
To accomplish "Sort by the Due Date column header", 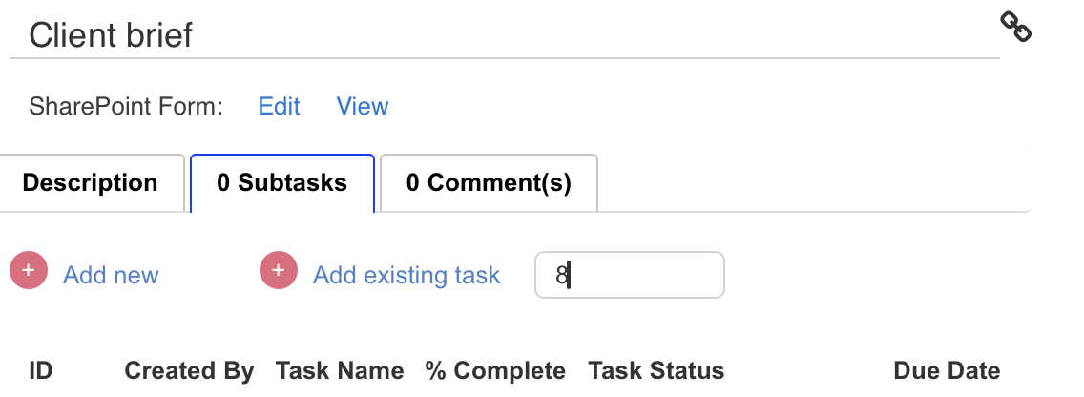I will [947, 370].
